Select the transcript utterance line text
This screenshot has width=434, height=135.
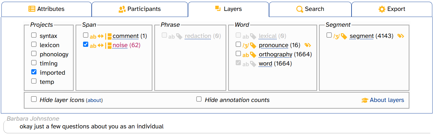(x=92, y=126)
